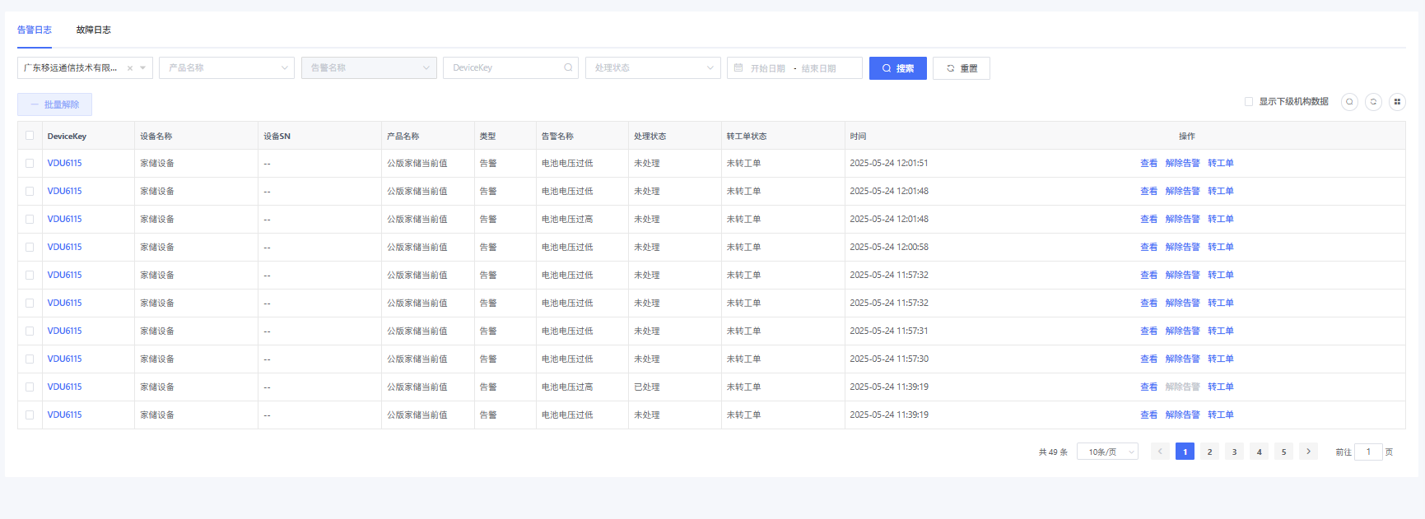Click the circular search toggle icon above table

(1349, 102)
